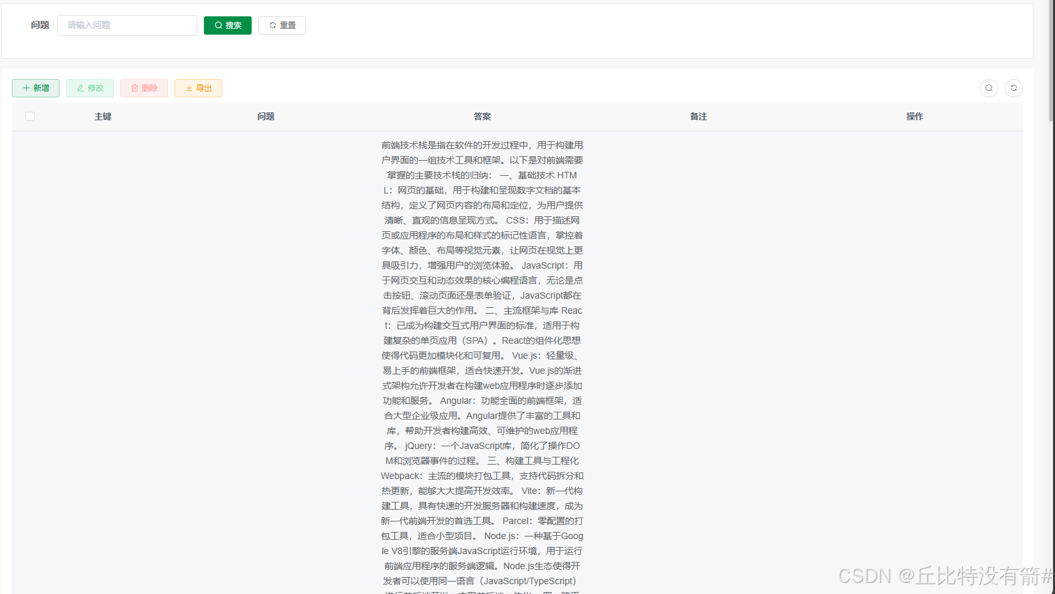The width and height of the screenshot is (1055, 594).
Task: Click the reset icon inside 重置 button
Action: 272,25
